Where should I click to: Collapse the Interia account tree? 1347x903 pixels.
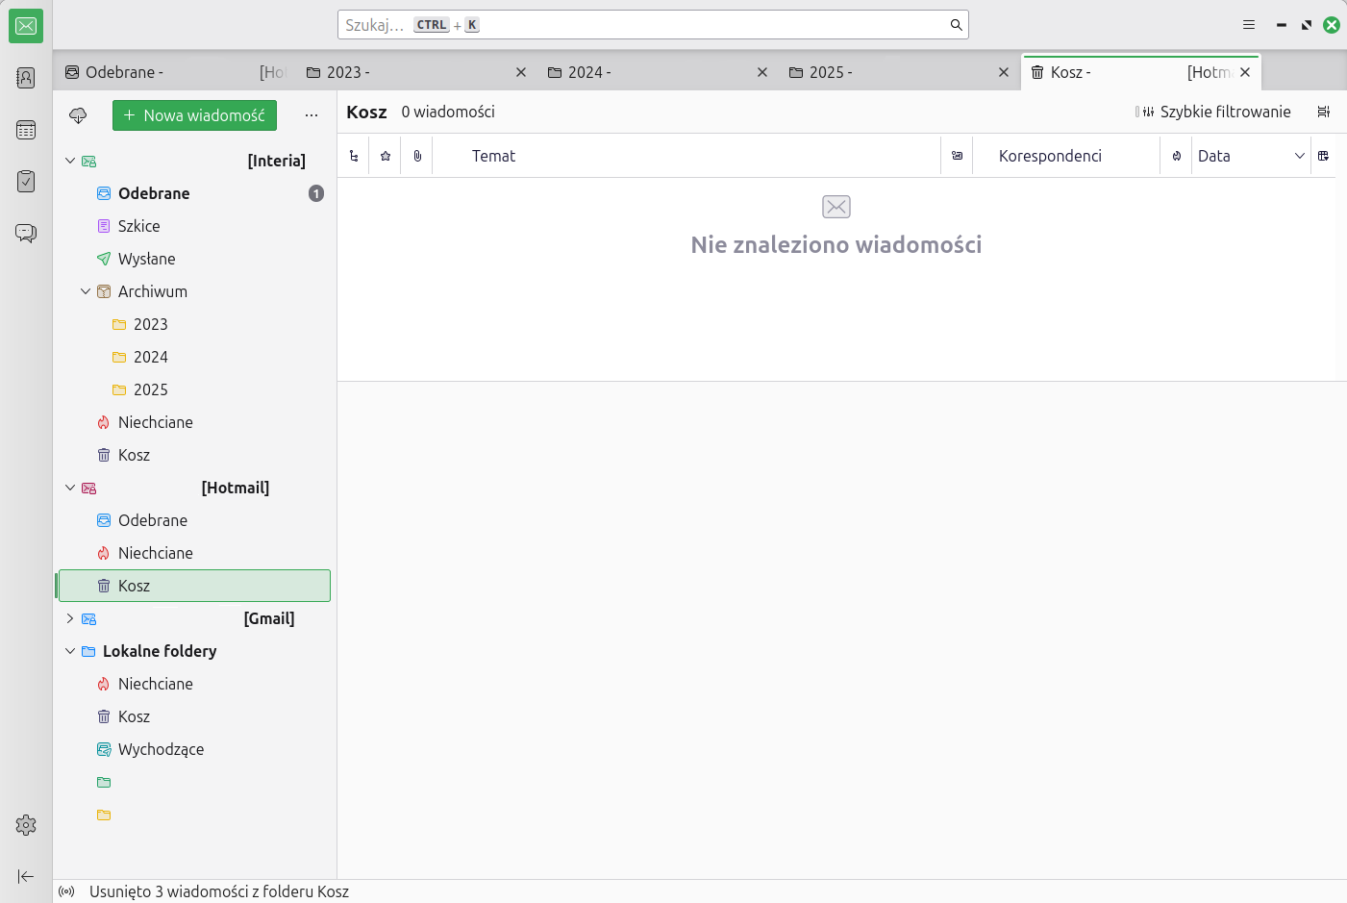coord(70,161)
